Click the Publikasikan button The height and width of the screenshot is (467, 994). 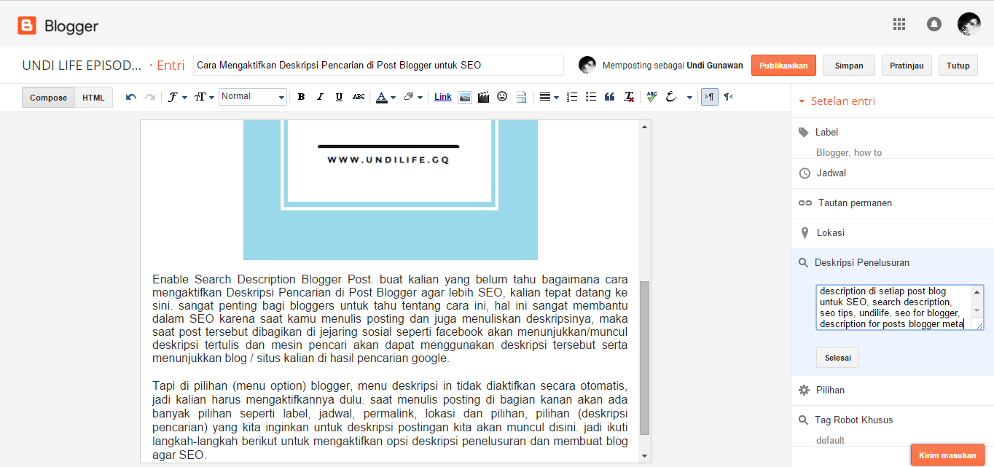tap(783, 66)
